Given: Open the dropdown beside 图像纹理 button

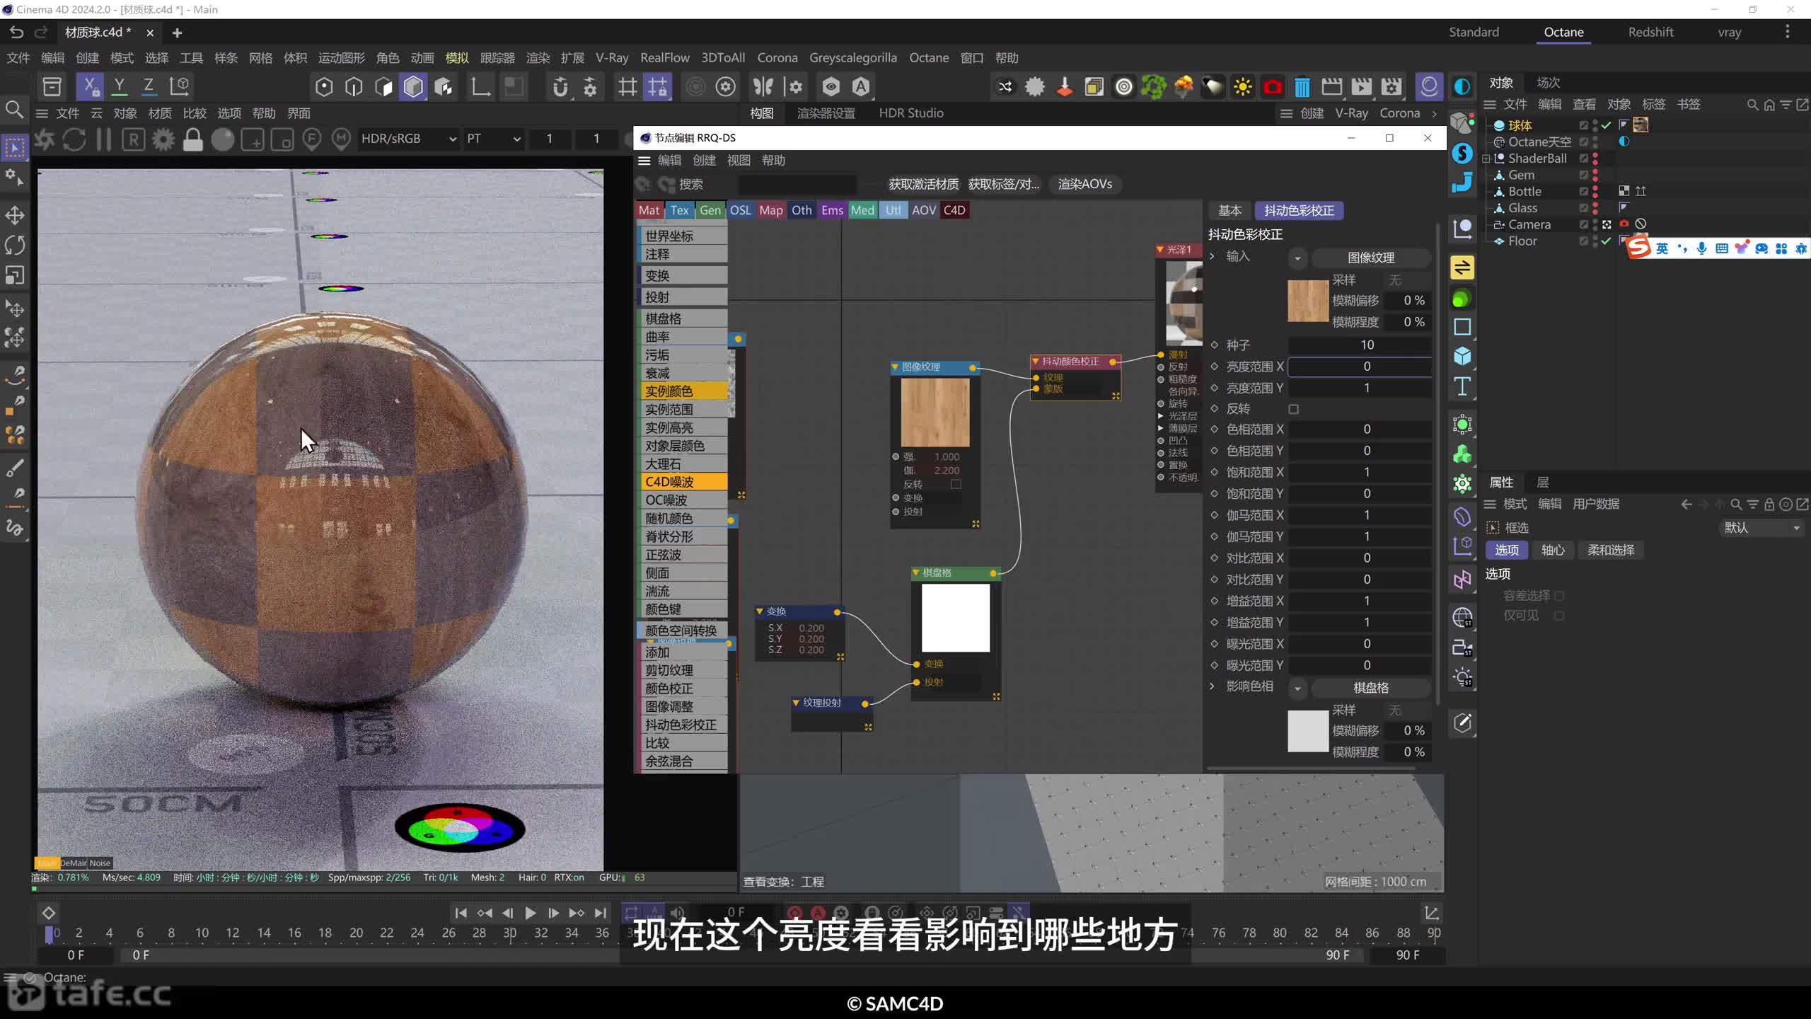Looking at the screenshot, I should [x=1297, y=258].
